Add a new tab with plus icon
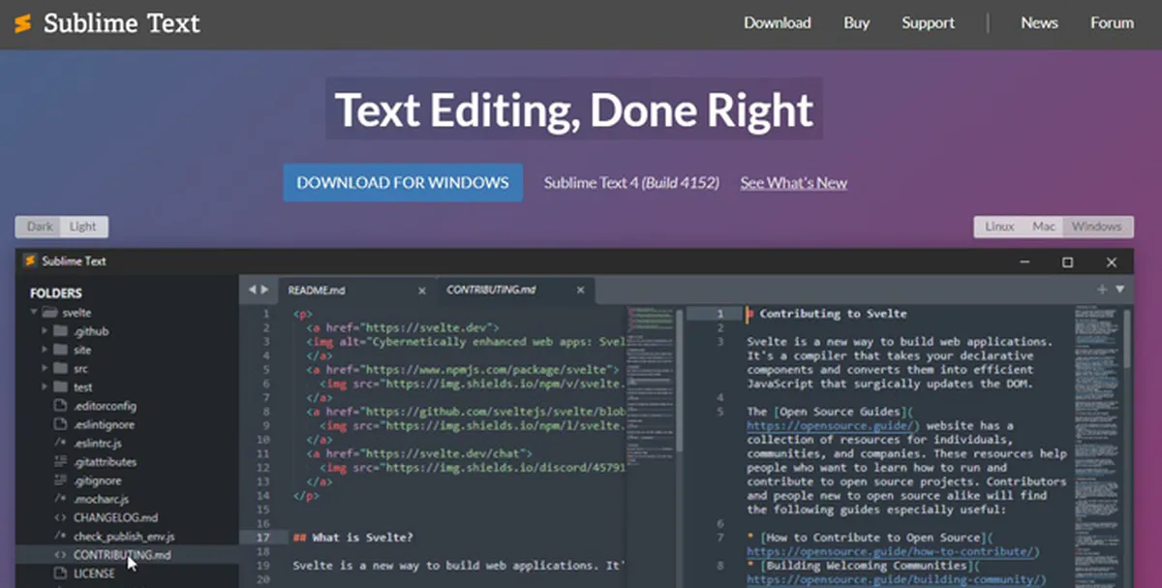This screenshot has width=1162, height=588. pyautogui.click(x=1102, y=290)
